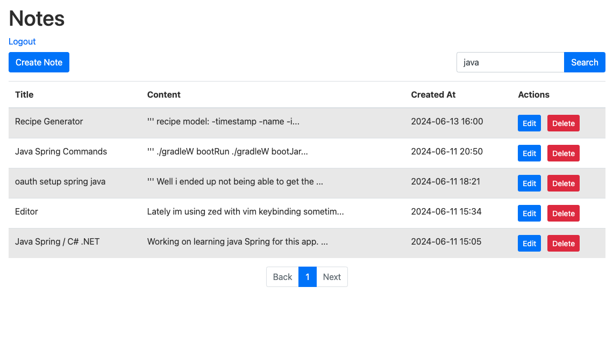Focus the search field containing "java"
Image resolution: width=613 pixels, height=346 pixels.
(x=510, y=62)
